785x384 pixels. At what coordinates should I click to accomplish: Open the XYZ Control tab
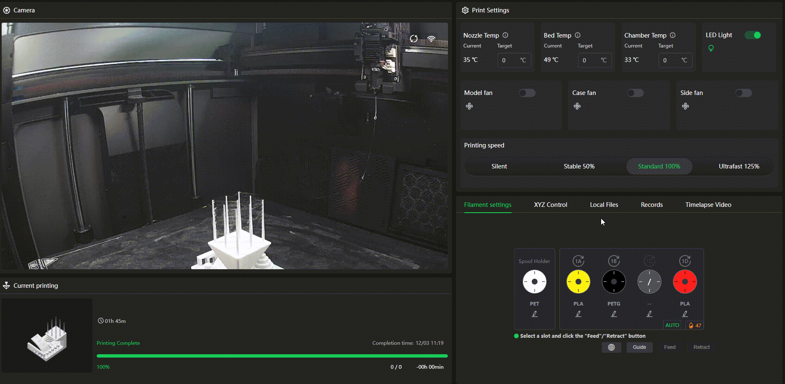point(550,205)
